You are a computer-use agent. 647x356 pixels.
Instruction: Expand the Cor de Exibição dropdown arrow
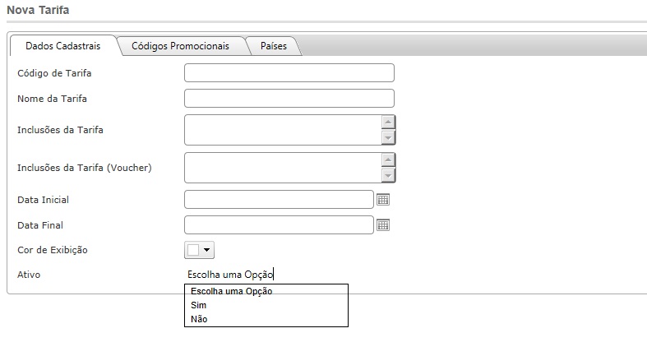tap(207, 249)
